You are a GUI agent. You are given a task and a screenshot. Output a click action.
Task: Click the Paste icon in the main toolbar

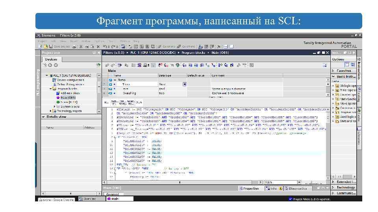click(92, 46)
